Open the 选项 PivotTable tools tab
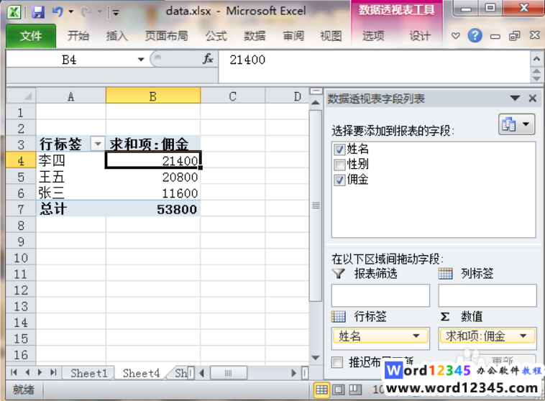This screenshot has width=545, height=401. click(x=373, y=36)
